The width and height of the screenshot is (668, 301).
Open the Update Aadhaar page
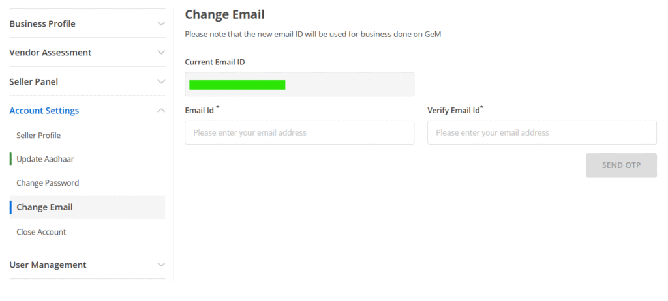click(x=40, y=159)
